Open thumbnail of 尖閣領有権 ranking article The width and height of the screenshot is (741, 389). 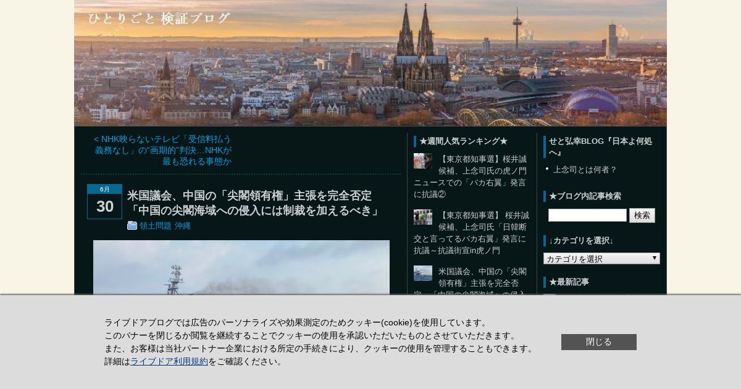[x=423, y=273]
